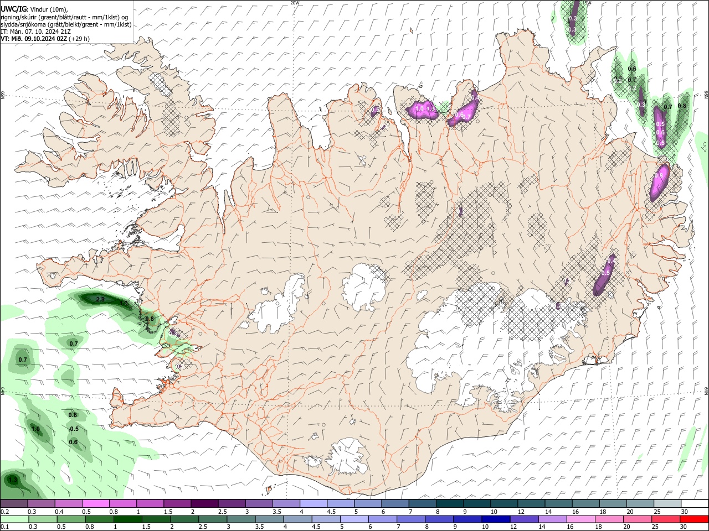Click the 'UWC/IG' title text

(13, 9)
